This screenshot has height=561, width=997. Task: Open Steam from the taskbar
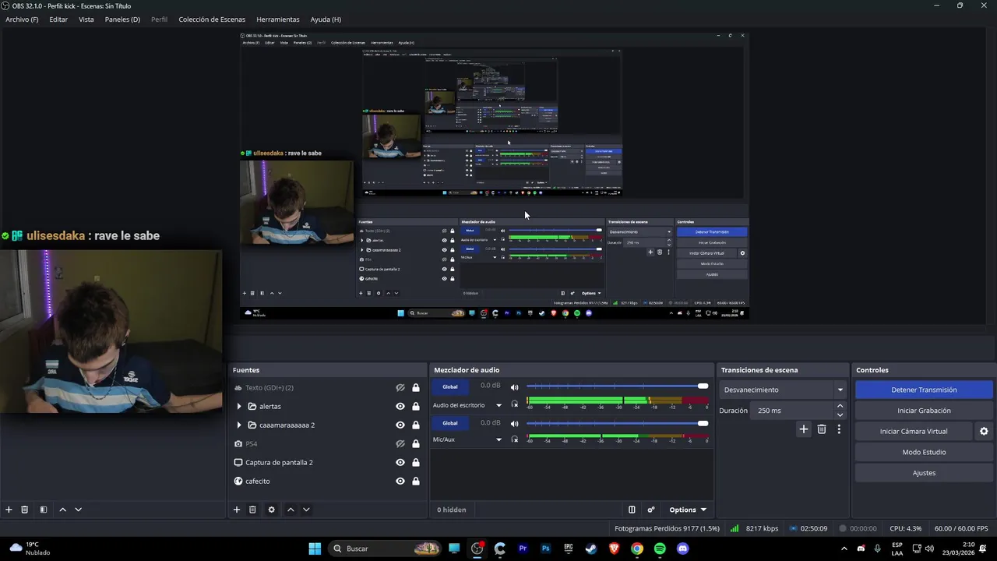point(591,549)
